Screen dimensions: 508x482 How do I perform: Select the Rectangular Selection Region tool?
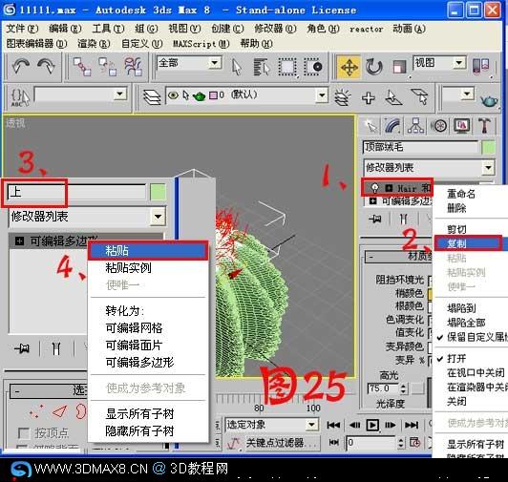coord(287,67)
